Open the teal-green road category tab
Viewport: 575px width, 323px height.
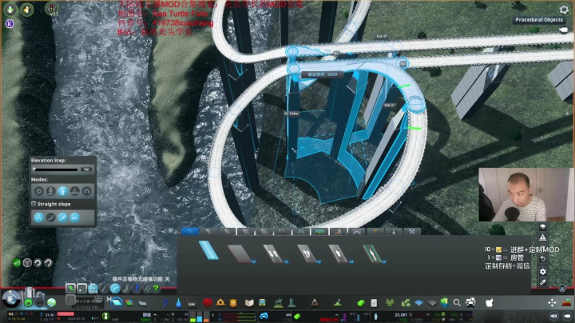(x=301, y=231)
